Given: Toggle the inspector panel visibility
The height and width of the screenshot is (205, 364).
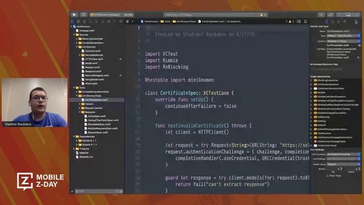Looking at the screenshot, I should coord(357,15).
